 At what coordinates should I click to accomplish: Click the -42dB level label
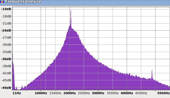click(x=7, y=73)
